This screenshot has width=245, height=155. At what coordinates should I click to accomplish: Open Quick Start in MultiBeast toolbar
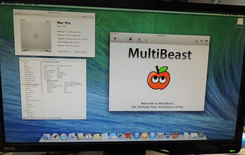(x=115, y=39)
